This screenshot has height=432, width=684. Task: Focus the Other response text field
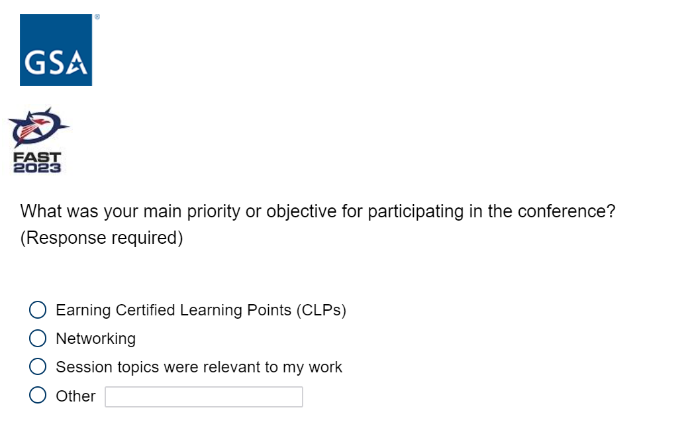click(x=204, y=397)
